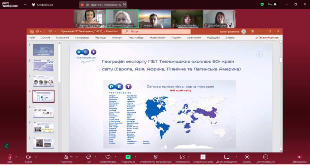310x165 pixels.
Task: Open the ellipsis options on shared screen tab
Action: click(124, 5)
